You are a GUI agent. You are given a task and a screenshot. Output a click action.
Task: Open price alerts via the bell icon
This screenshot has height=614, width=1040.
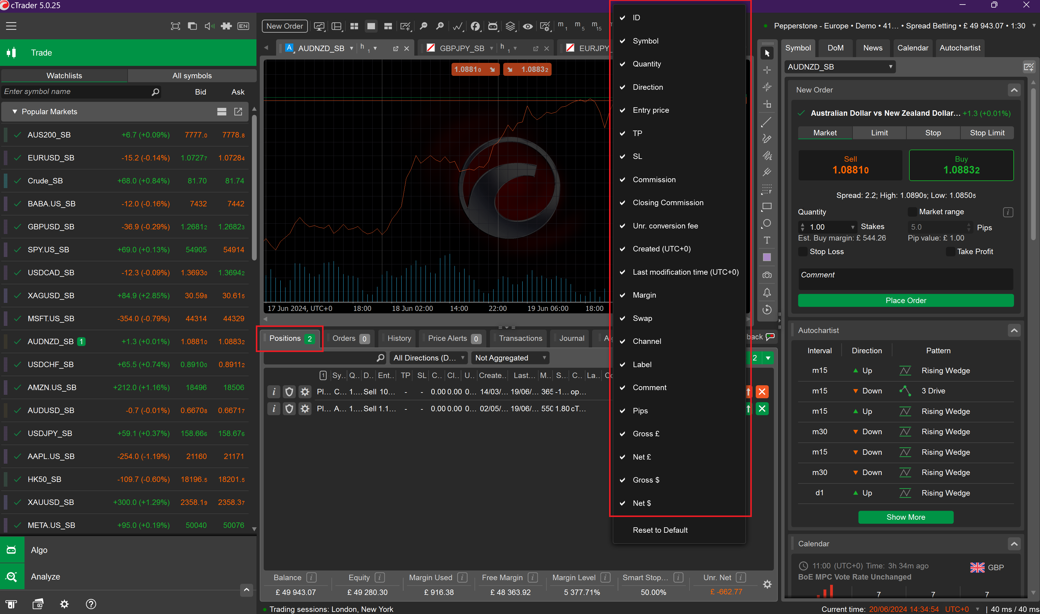pyautogui.click(x=767, y=292)
